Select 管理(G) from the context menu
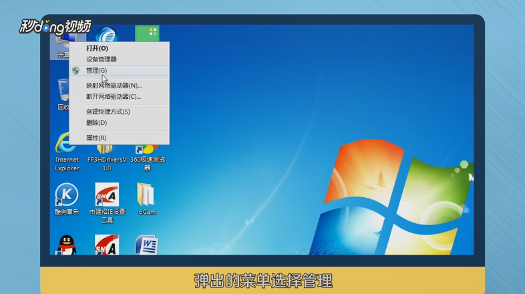This screenshot has width=525, height=294. (119, 70)
